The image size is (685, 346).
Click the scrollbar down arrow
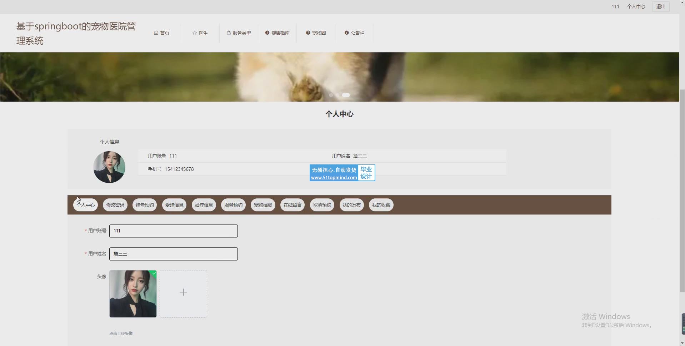682,343
